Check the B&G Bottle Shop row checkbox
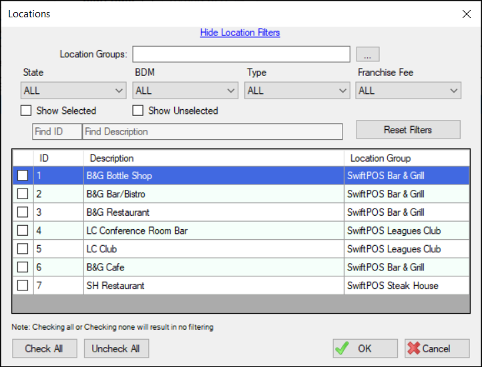 coord(23,176)
